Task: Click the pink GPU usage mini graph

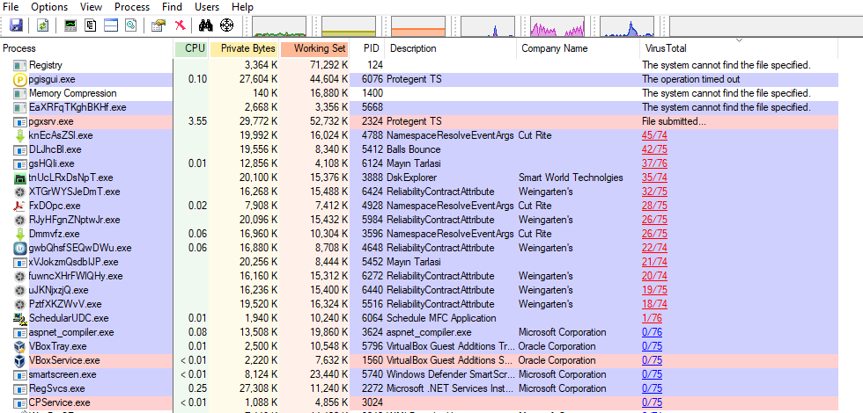Action: (x=557, y=26)
